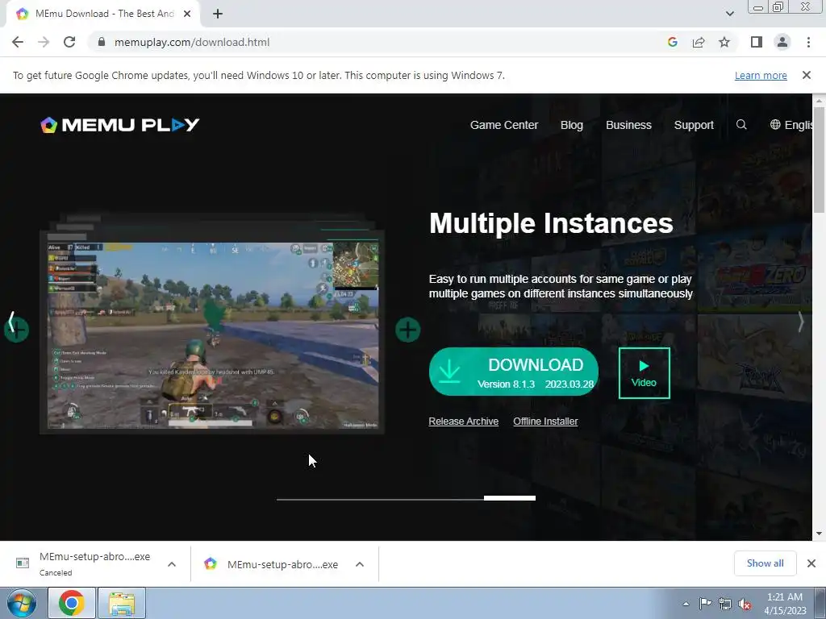Show all downloads

tap(766, 563)
